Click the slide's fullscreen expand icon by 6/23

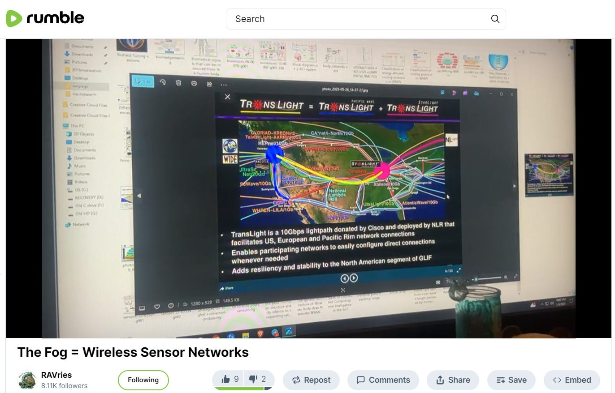458,271
